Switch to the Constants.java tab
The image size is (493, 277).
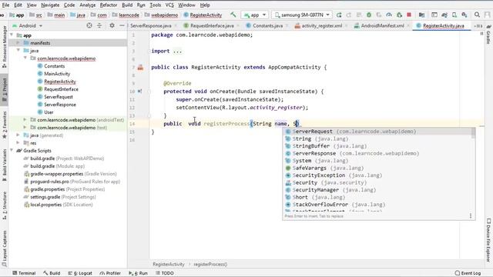tap(267, 25)
